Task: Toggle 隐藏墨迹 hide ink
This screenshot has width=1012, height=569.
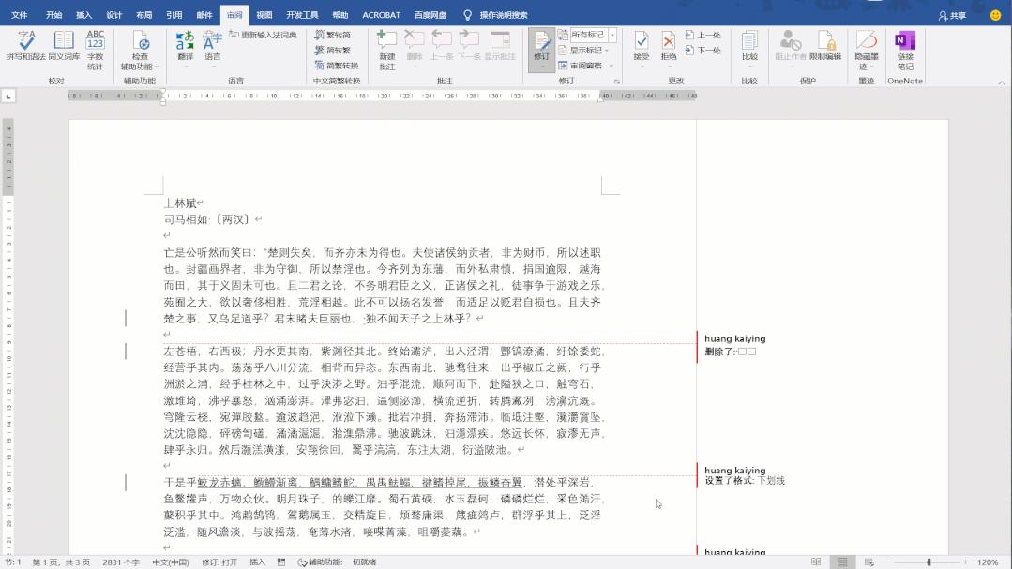Action: tap(868, 49)
